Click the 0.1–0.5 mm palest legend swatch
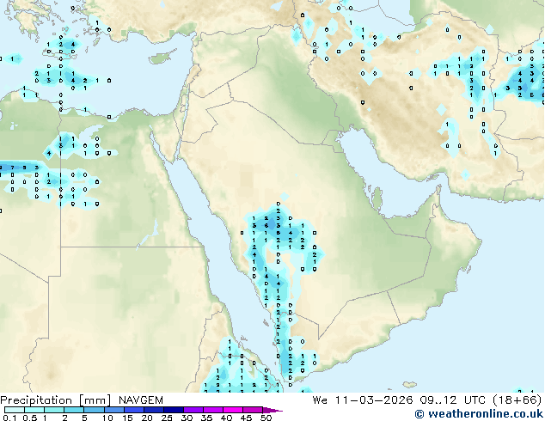This screenshot has width=545, height=421. tap(15, 410)
